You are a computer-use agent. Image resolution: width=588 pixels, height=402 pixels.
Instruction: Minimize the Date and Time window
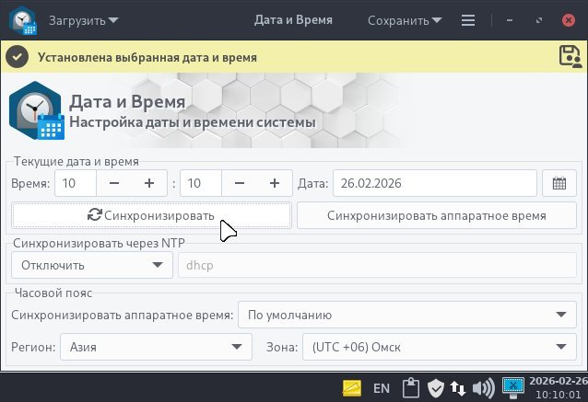(x=510, y=20)
